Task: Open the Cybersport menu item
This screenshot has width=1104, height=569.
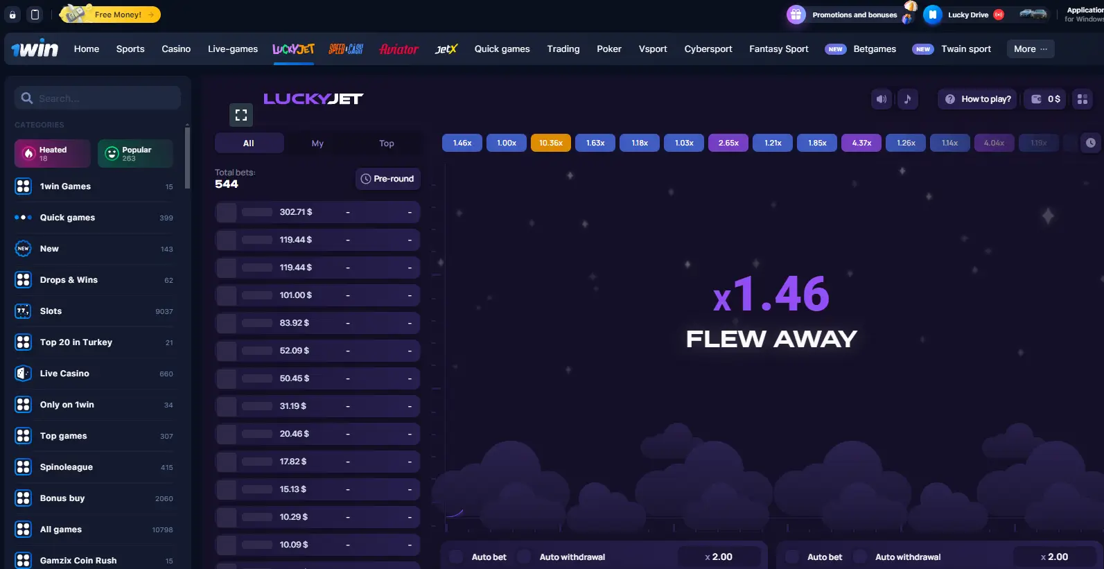Action: 708,49
